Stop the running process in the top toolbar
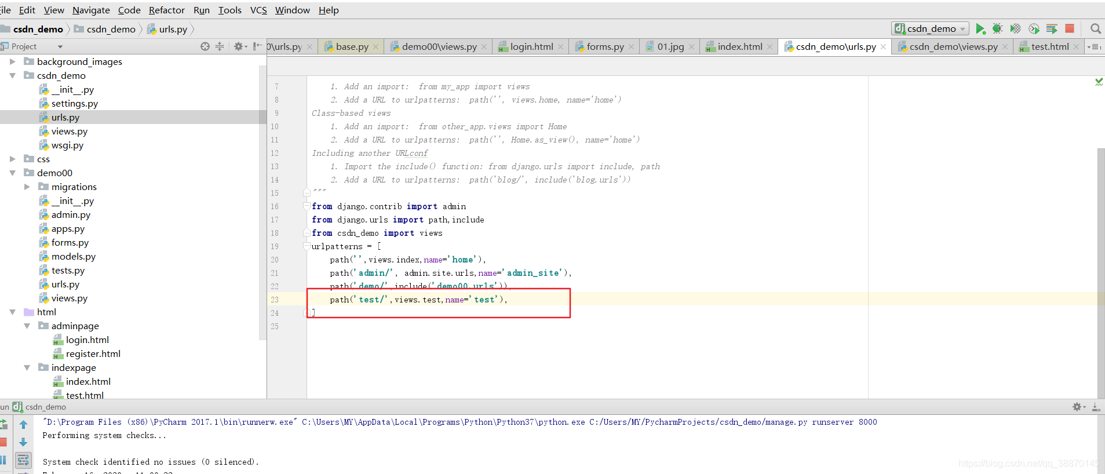Image resolution: width=1105 pixels, height=474 pixels. click(x=1070, y=28)
